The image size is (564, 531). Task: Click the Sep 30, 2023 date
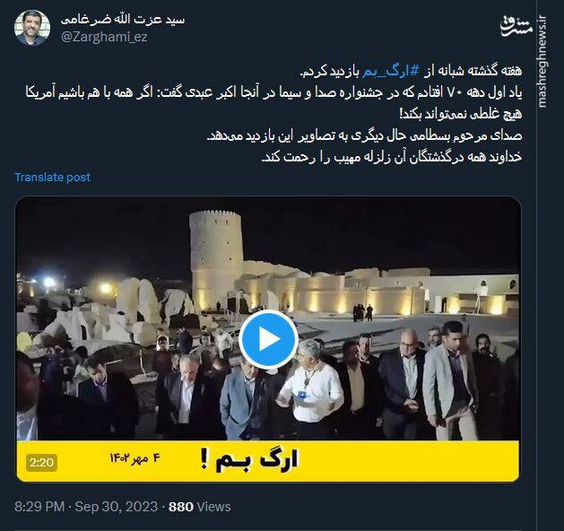[117, 507]
